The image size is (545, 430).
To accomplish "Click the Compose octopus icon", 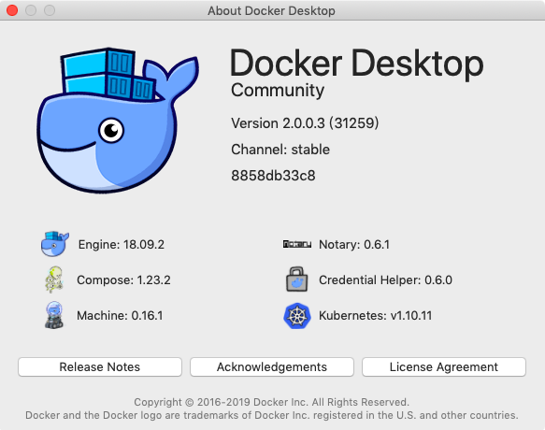I will pos(54,279).
